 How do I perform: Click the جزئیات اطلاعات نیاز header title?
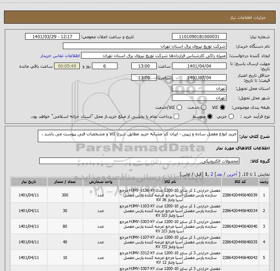(x=248, y=17)
